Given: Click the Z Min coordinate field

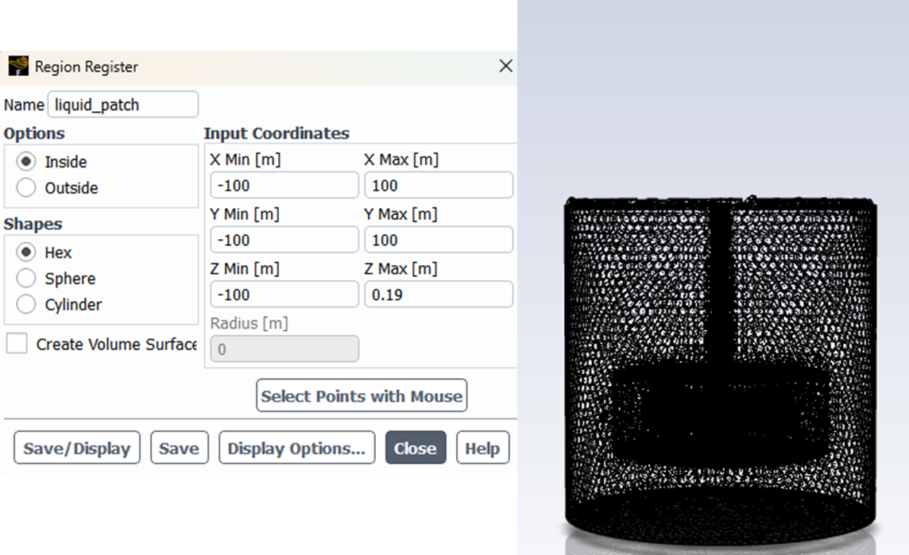Looking at the screenshot, I should [x=284, y=294].
